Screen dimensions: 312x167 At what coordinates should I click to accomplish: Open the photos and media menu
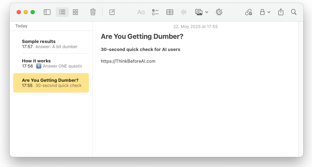[199, 12]
